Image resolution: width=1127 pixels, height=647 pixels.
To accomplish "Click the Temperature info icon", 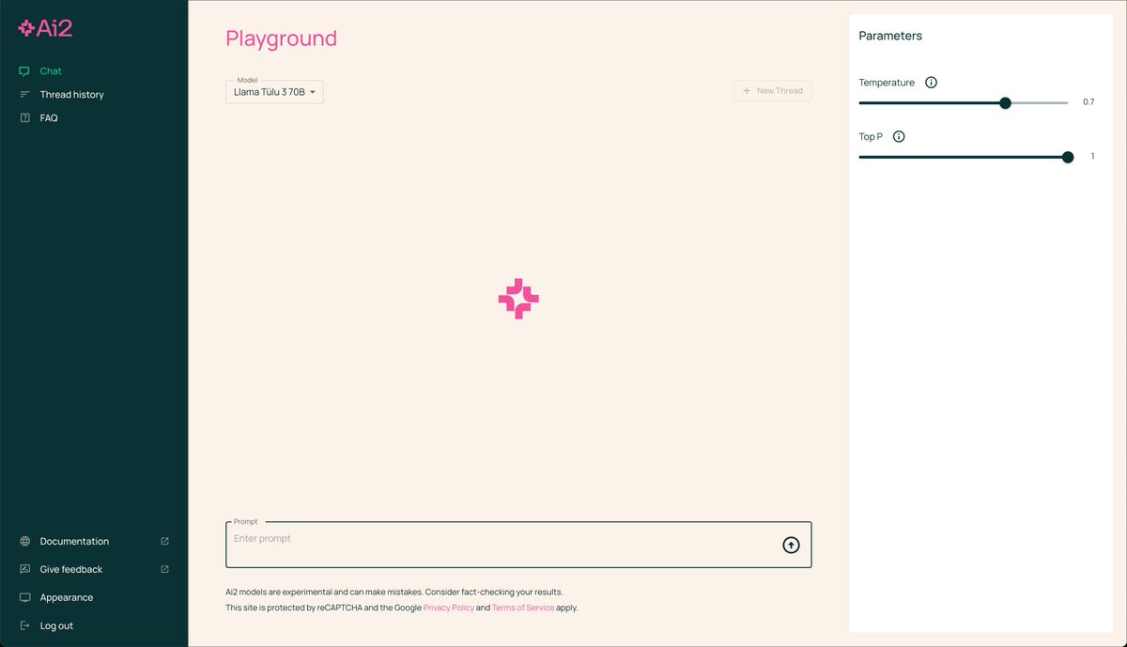I will tap(931, 83).
